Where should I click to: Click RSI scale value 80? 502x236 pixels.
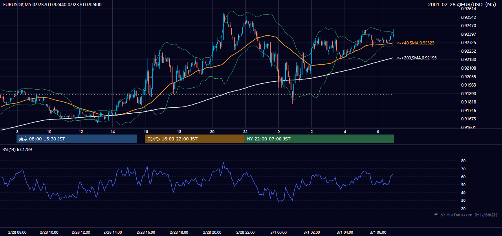[463, 161]
